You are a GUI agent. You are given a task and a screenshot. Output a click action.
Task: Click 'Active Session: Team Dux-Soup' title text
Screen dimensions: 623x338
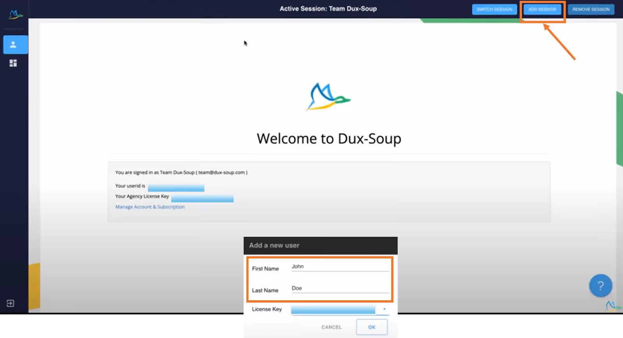[x=328, y=9]
